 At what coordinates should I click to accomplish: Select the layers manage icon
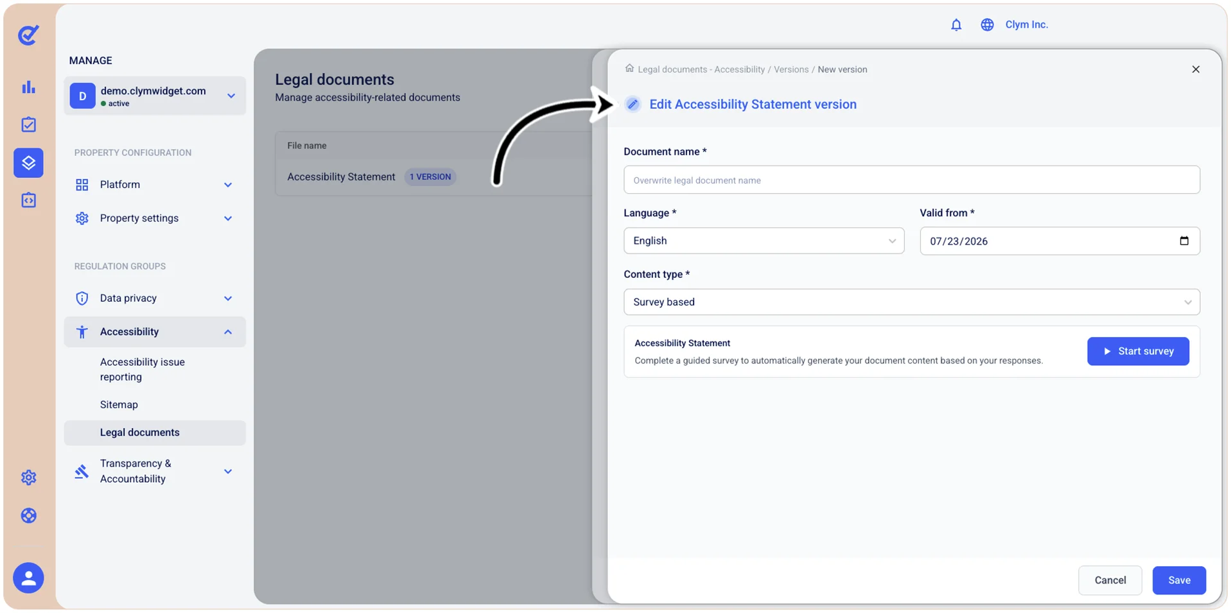coord(28,162)
